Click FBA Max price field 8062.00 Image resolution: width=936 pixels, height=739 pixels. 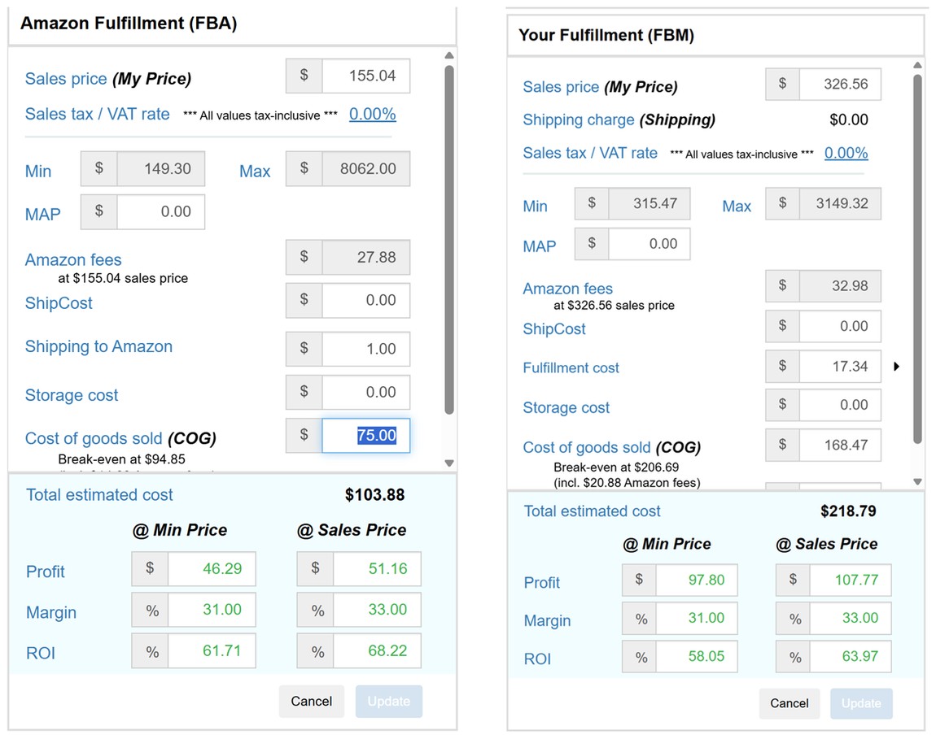coord(366,169)
